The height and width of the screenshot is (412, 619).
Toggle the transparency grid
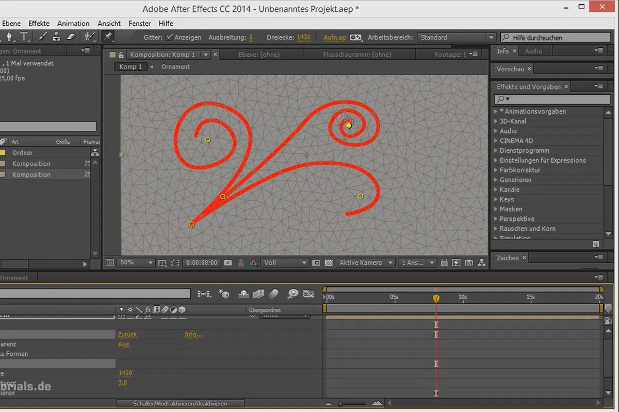pyautogui.click(x=329, y=263)
